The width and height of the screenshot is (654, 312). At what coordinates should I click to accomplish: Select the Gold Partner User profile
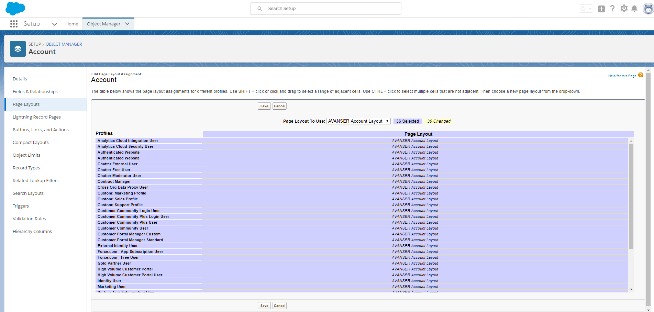coord(148,263)
